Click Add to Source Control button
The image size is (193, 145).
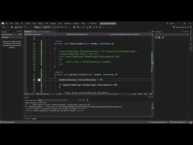158,122
